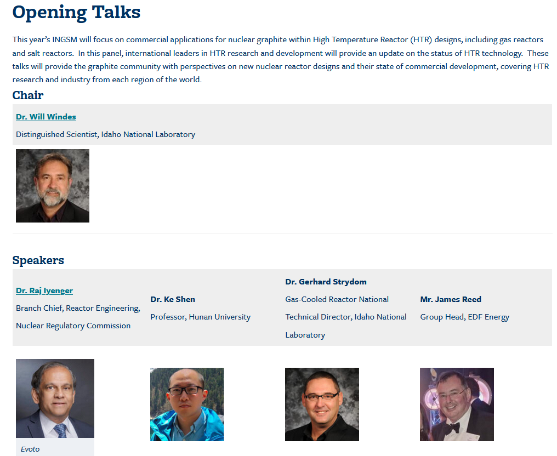Screen dimensions: 557x456
Task: Click 'Professor, Hunan University' text
Action: 200,317
